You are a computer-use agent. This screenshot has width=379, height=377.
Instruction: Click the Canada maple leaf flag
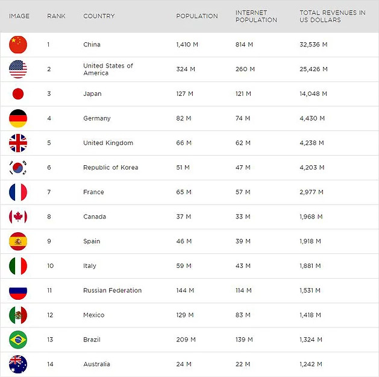tap(18, 217)
